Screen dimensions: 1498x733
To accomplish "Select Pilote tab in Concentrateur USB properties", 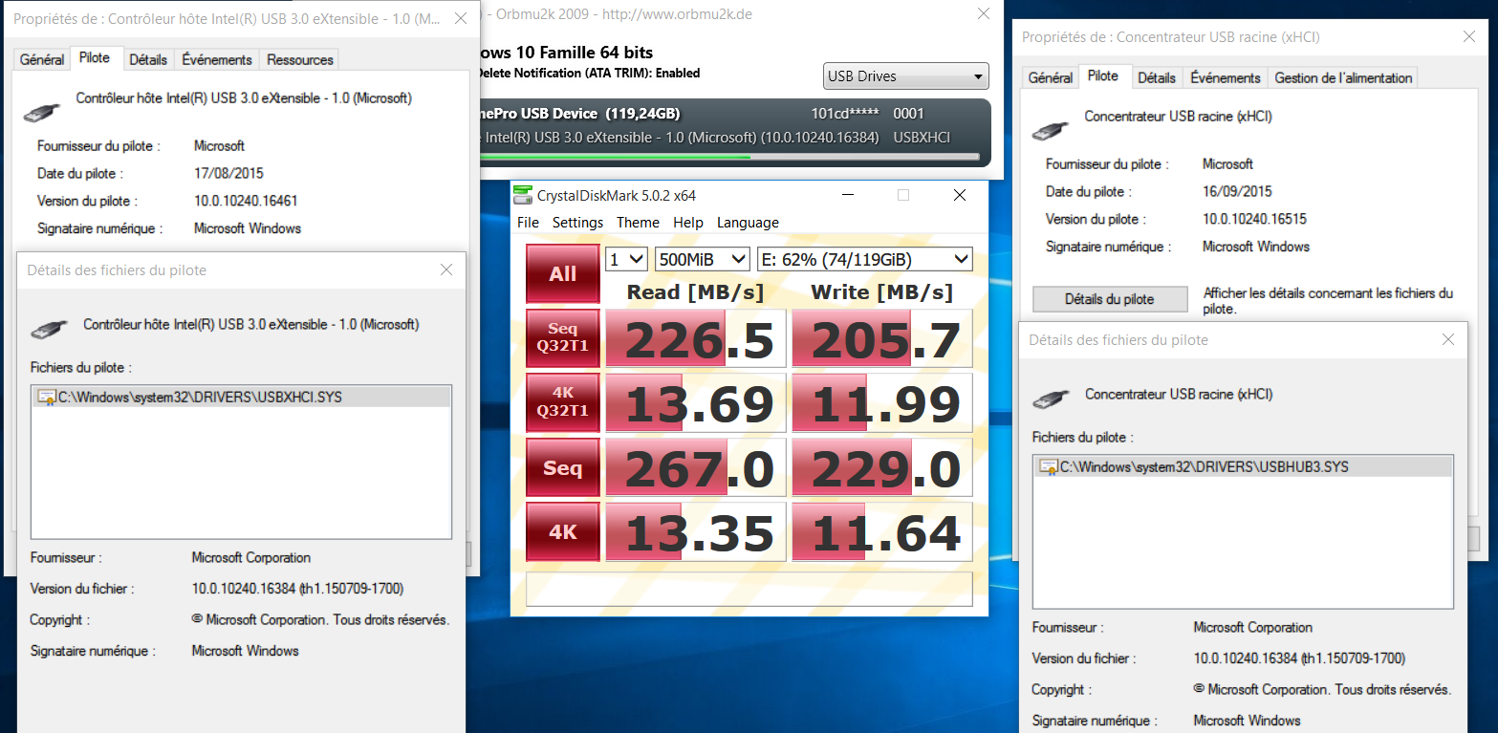I will pyautogui.click(x=1103, y=75).
